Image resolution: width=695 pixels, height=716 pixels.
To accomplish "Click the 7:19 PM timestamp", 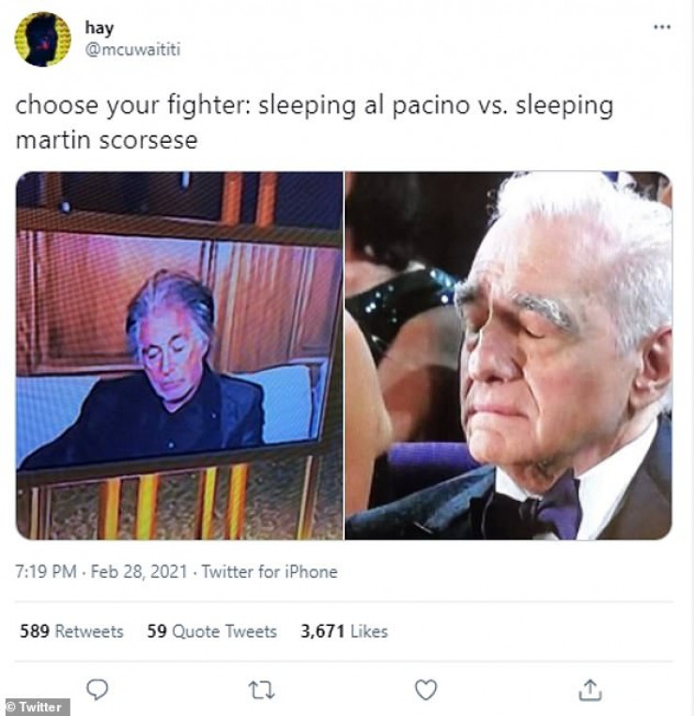I will click(x=46, y=571).
